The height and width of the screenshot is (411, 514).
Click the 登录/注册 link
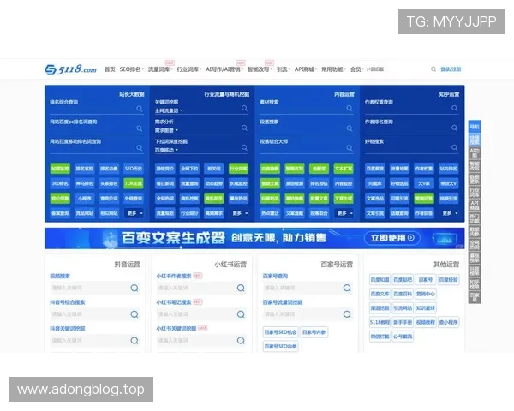(x=451, y=69)
